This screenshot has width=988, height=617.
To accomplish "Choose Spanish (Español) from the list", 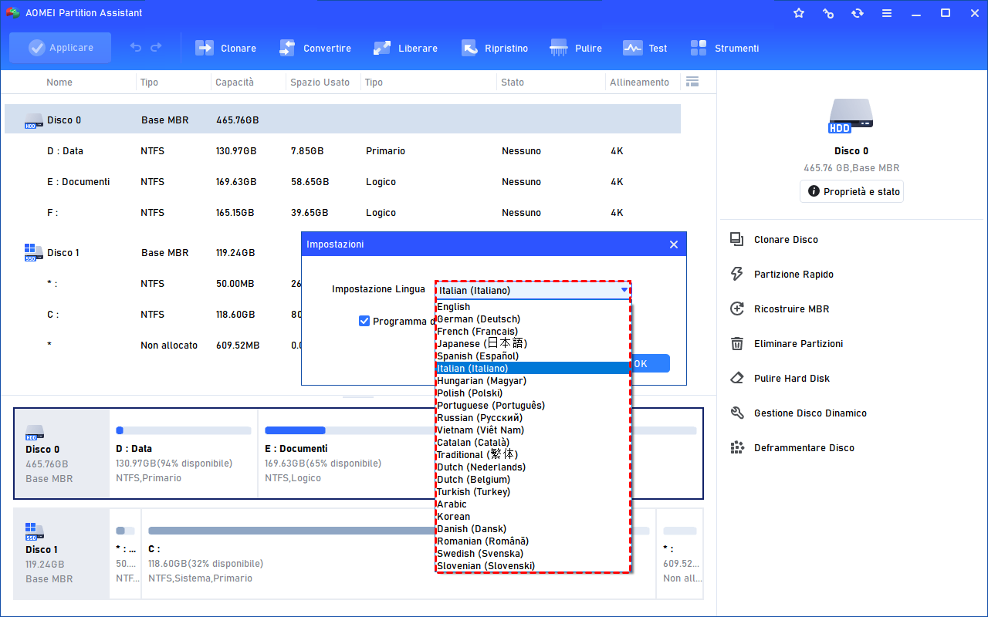I will pos(533,356).
